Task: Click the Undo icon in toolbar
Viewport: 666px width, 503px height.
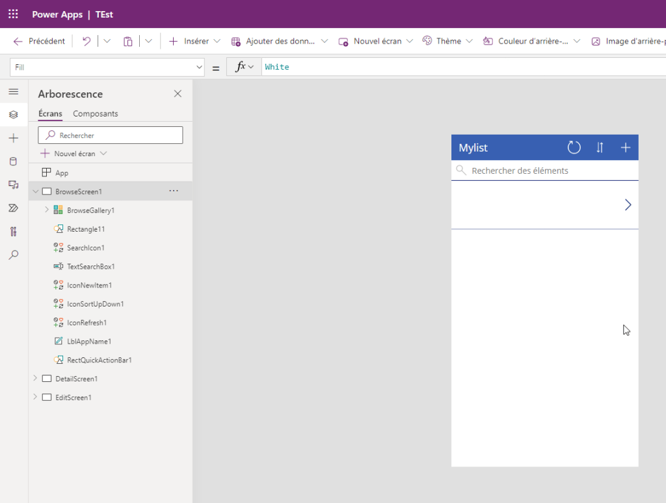Action: point(87,41)
